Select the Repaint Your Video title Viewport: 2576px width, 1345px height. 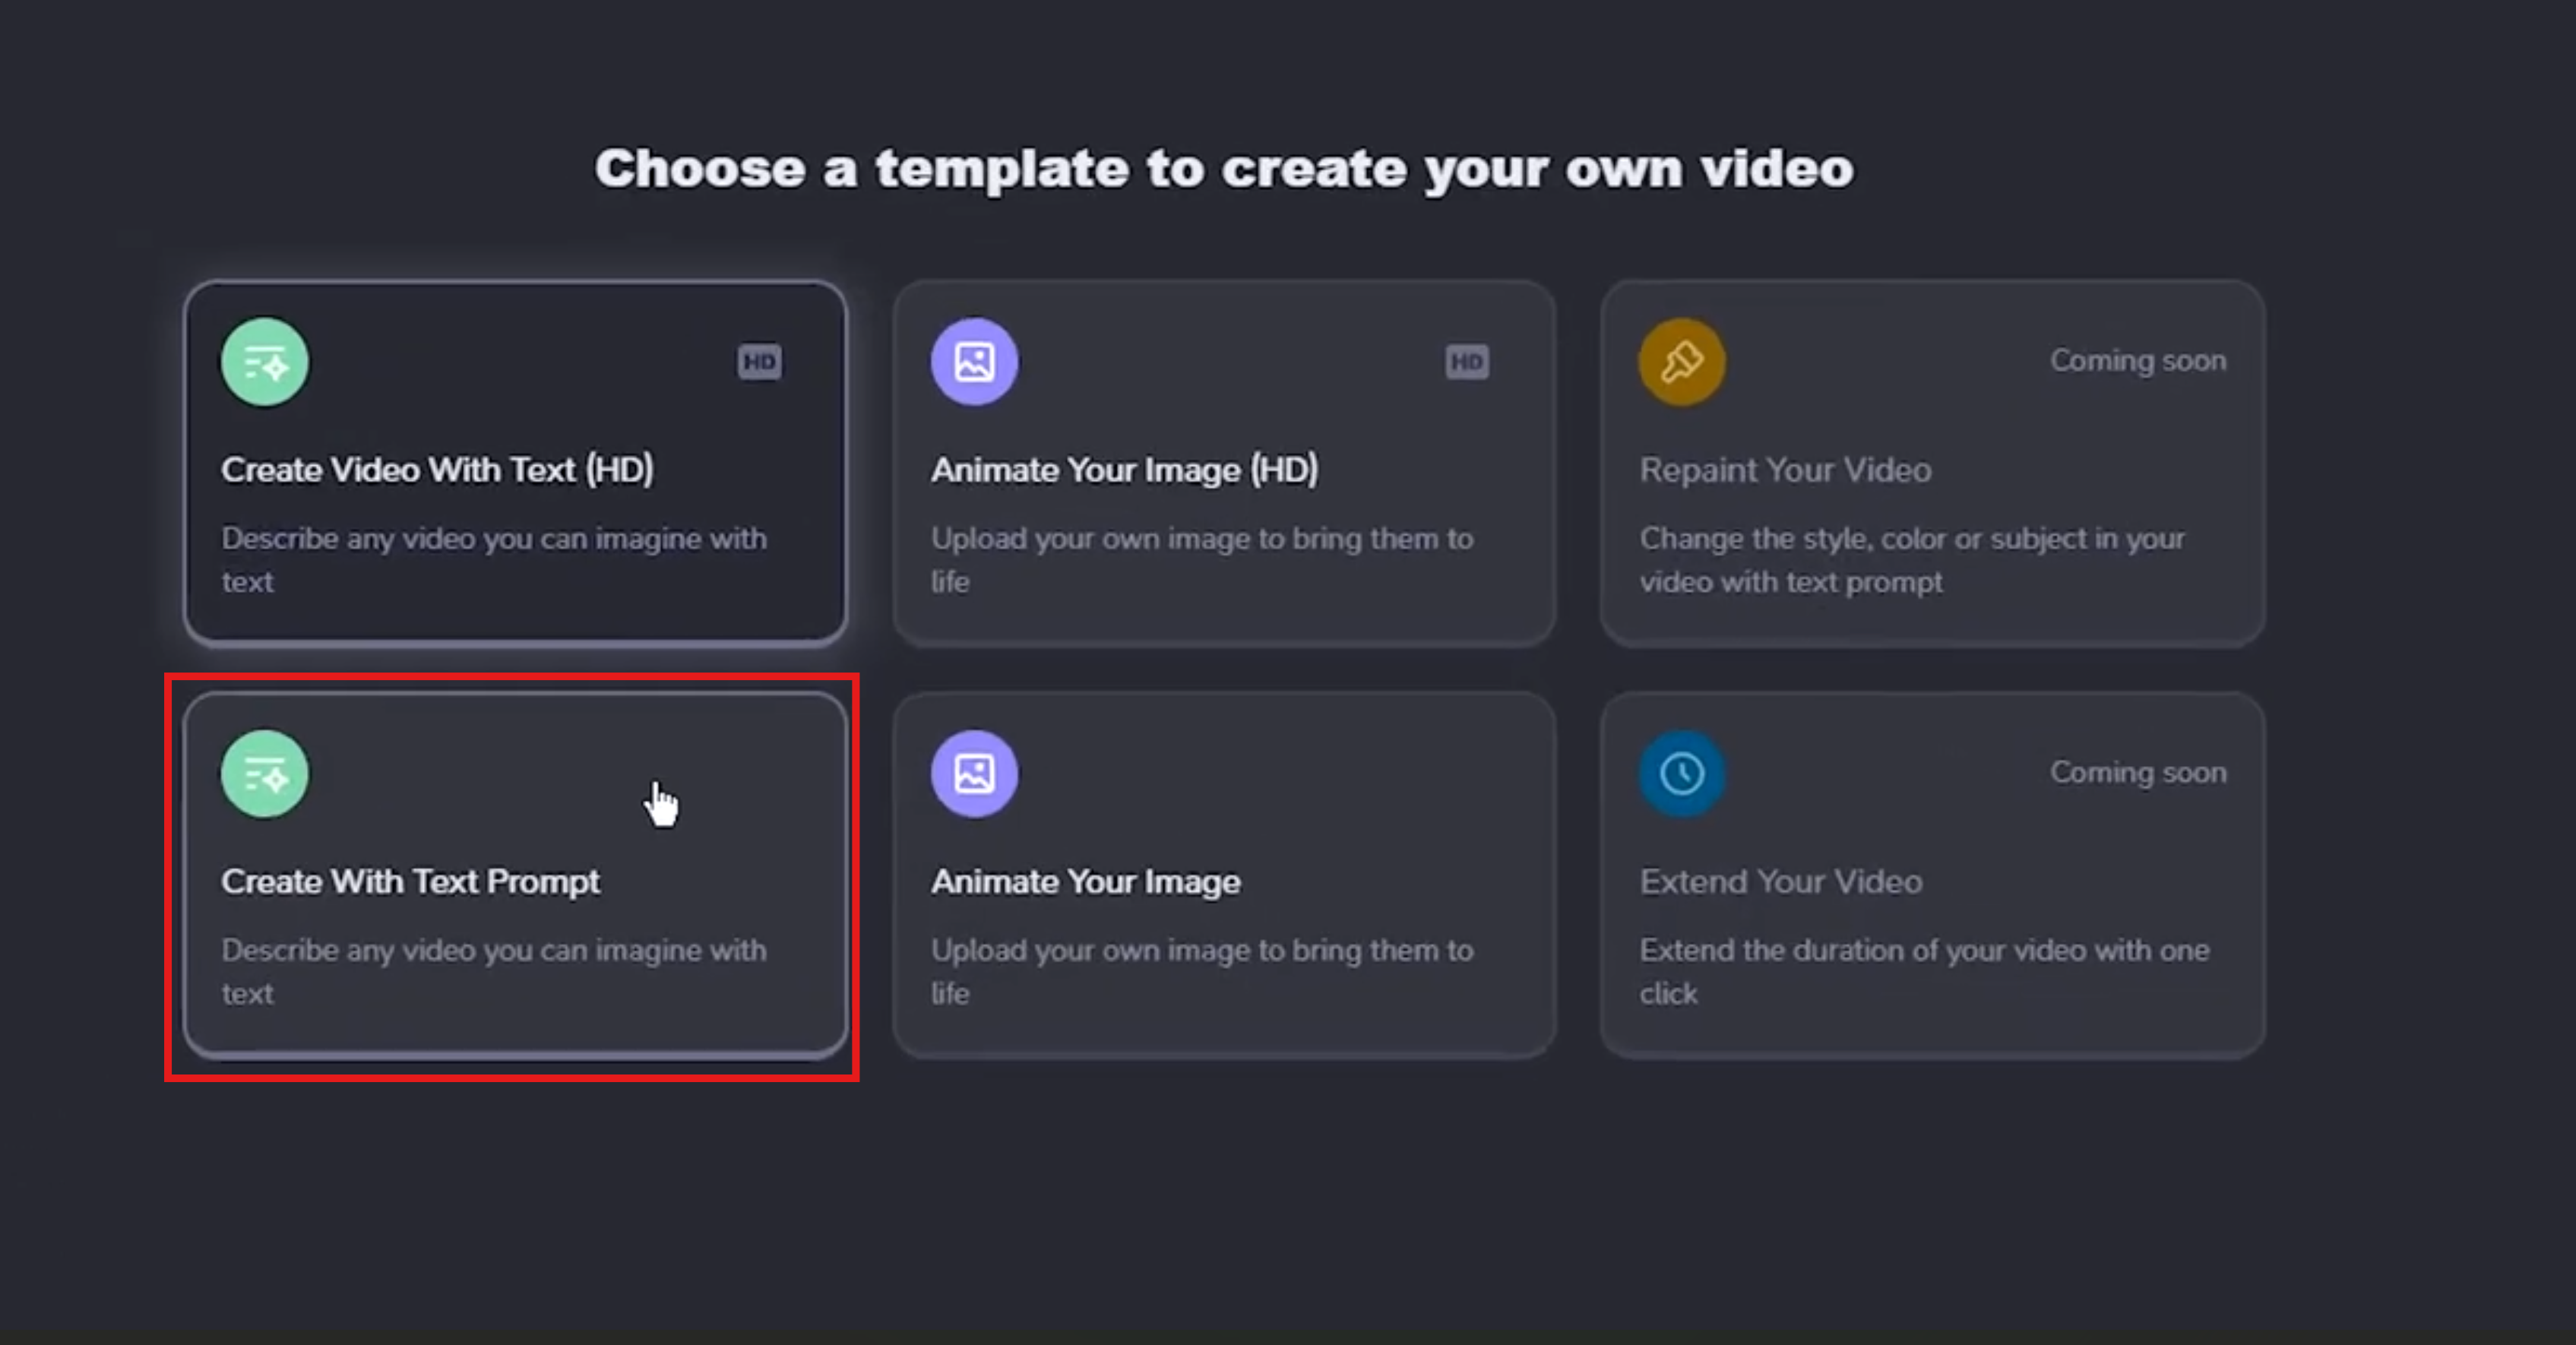pos(1785,470)
